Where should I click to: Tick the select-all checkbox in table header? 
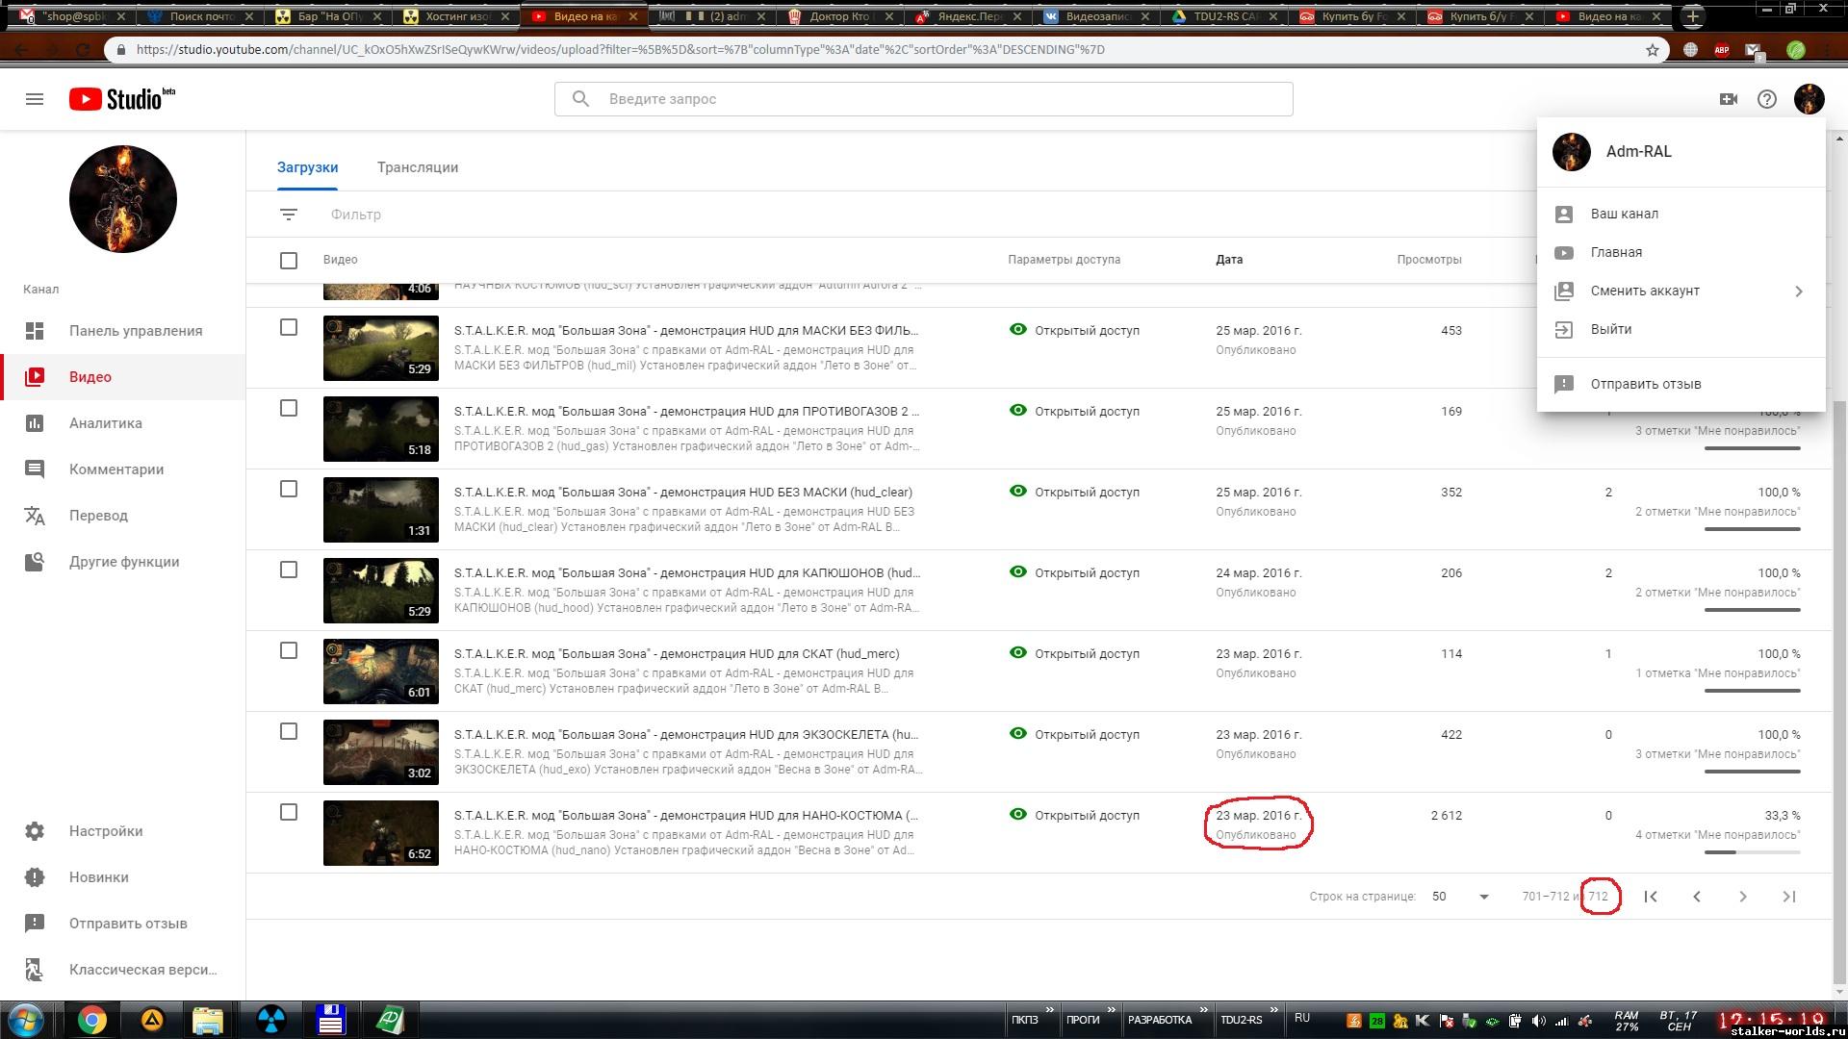289,261
